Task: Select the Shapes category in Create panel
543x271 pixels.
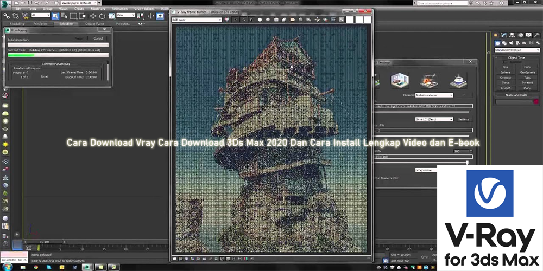Action: coord(504,43)
